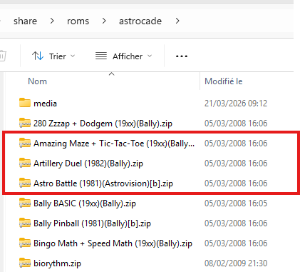Select the 'biorythm.zip' file name

57,263
